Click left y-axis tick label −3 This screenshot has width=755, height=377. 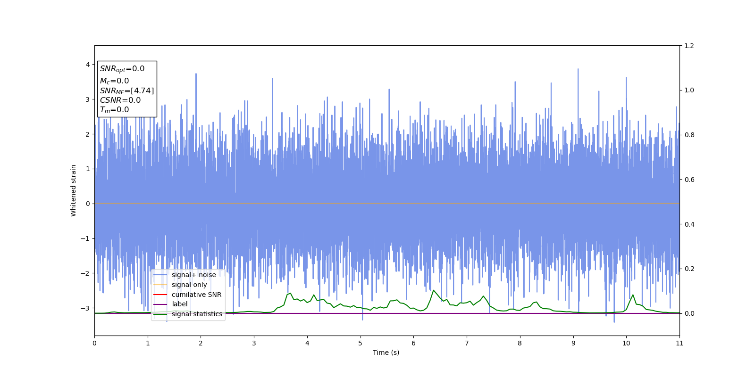(x=85, y=308)
